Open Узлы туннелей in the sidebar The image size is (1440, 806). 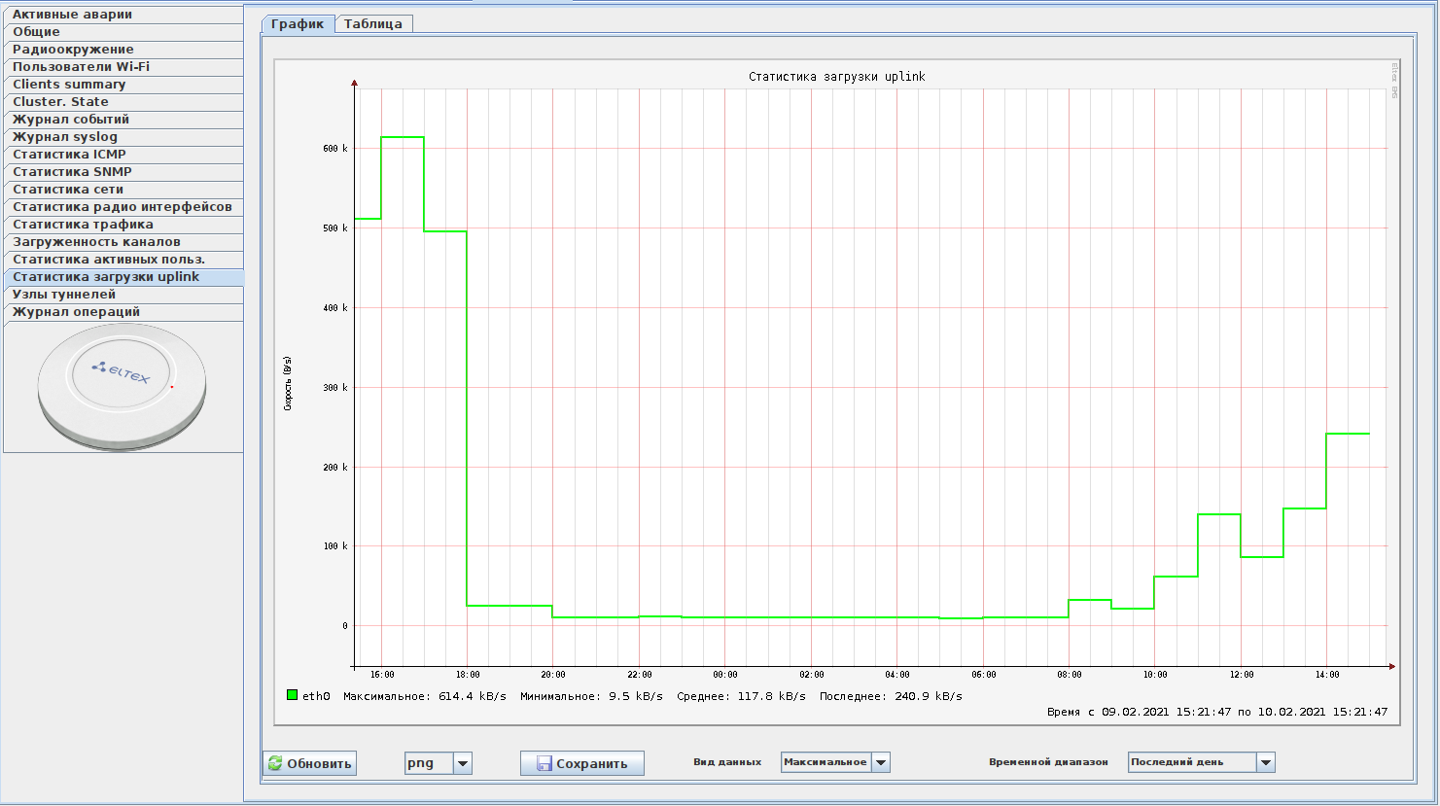coord(123,295)
